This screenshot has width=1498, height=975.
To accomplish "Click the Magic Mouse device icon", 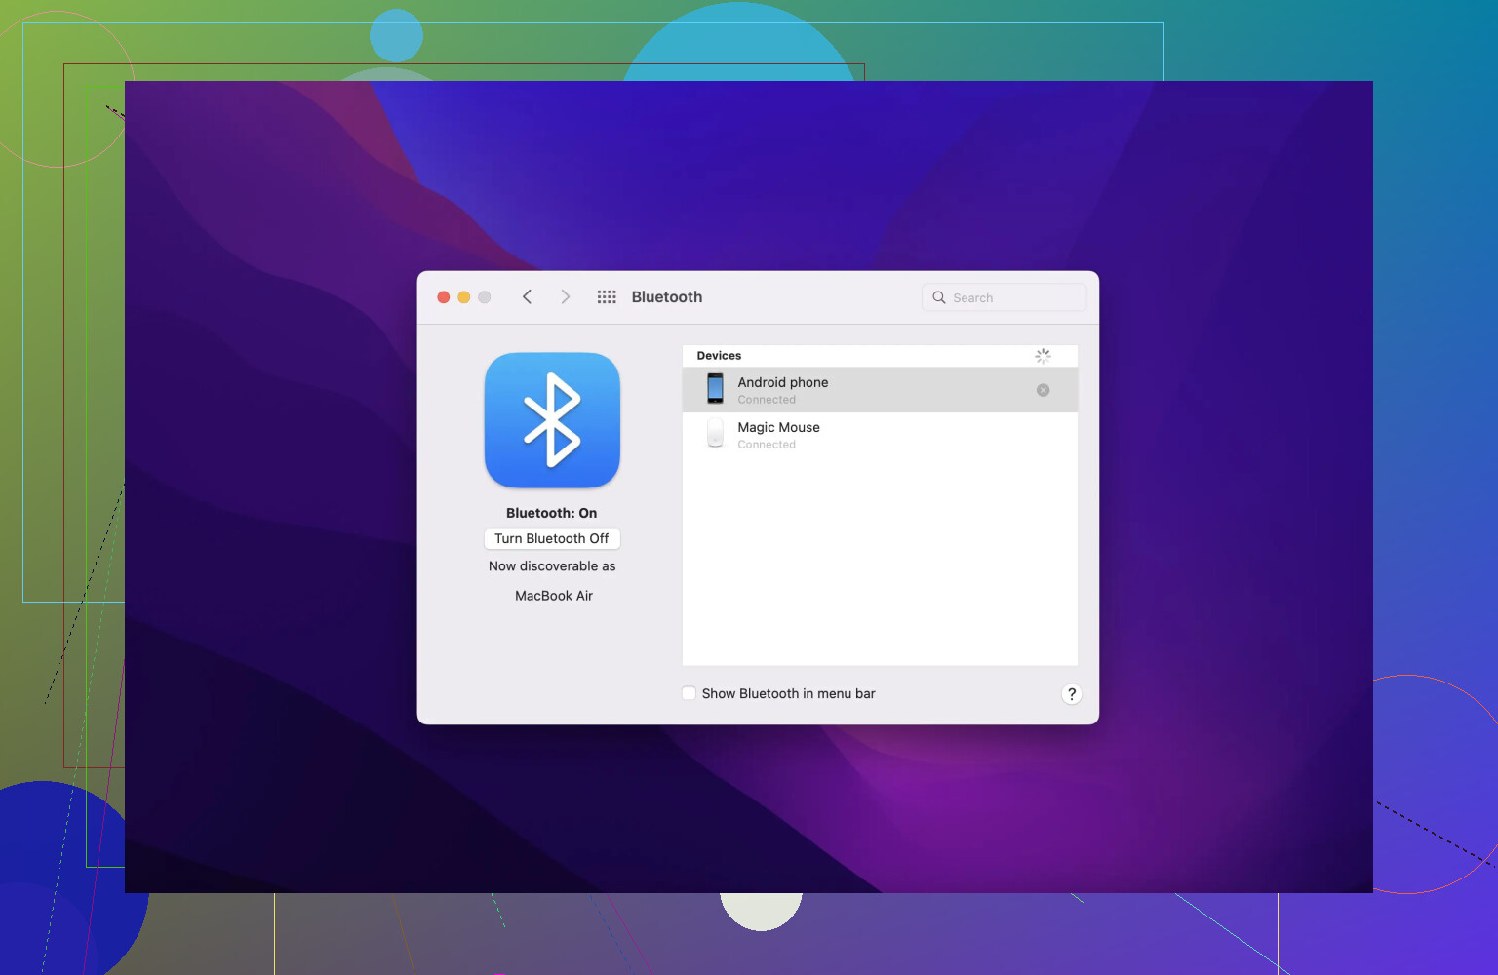I will 715,433.
